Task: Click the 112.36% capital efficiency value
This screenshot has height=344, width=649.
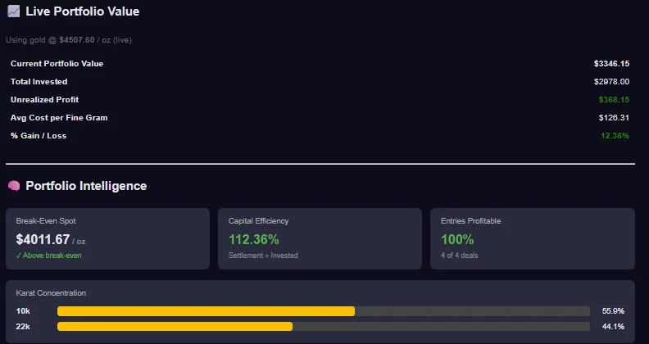Action: coord(254,239)
